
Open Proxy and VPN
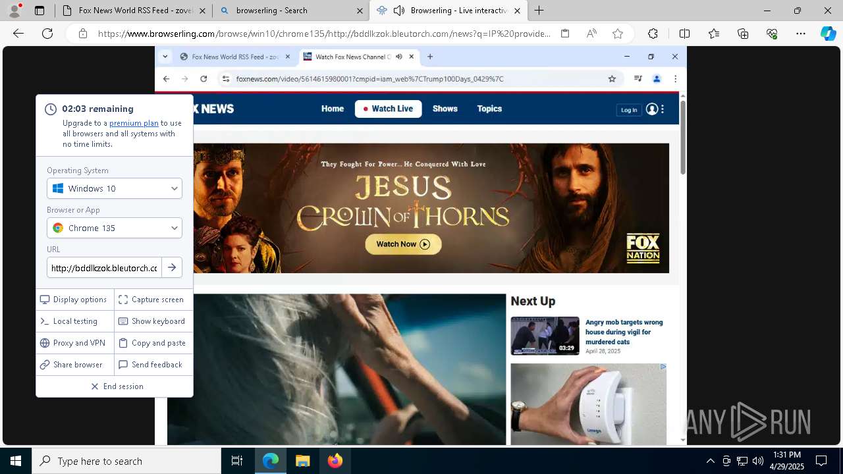point(75,343)
